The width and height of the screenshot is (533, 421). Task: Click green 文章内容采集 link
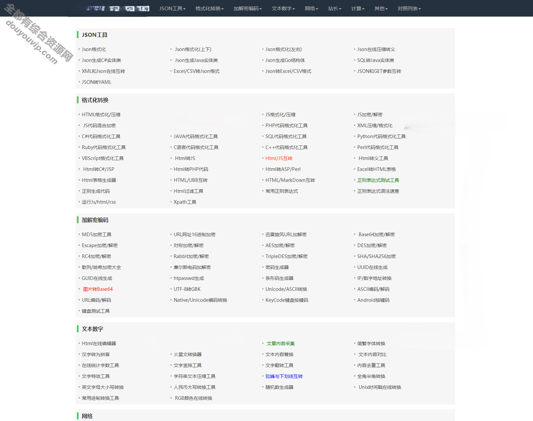tap(281, 343)
